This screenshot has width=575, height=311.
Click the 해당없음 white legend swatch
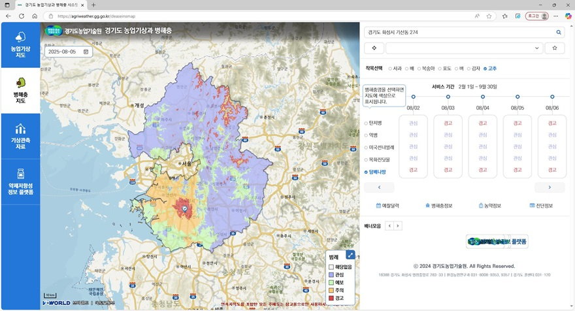coord(331,267)
